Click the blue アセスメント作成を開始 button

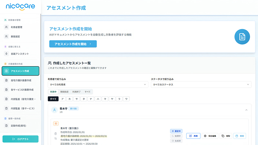click(x=73, y=44)
